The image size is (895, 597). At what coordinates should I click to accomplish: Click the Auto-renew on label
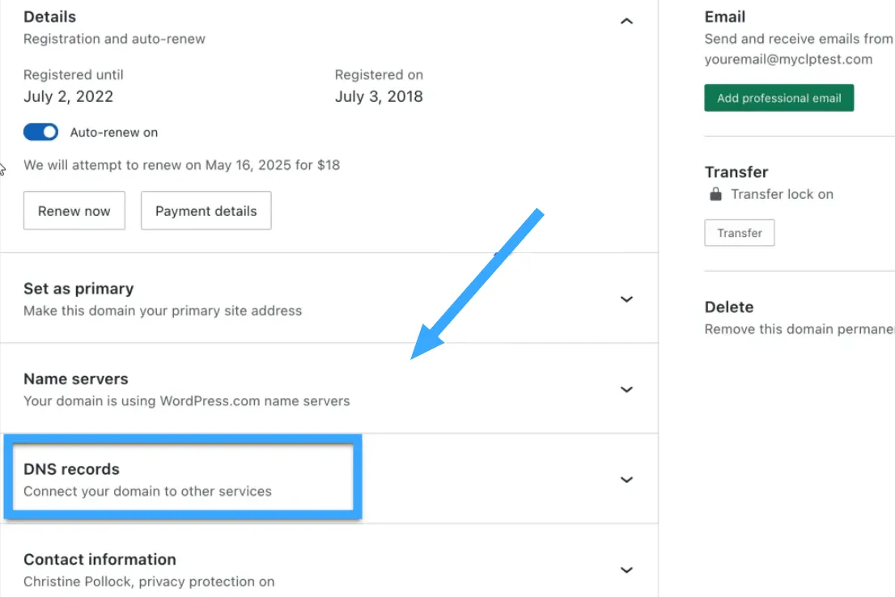click(x=114, y=133)
